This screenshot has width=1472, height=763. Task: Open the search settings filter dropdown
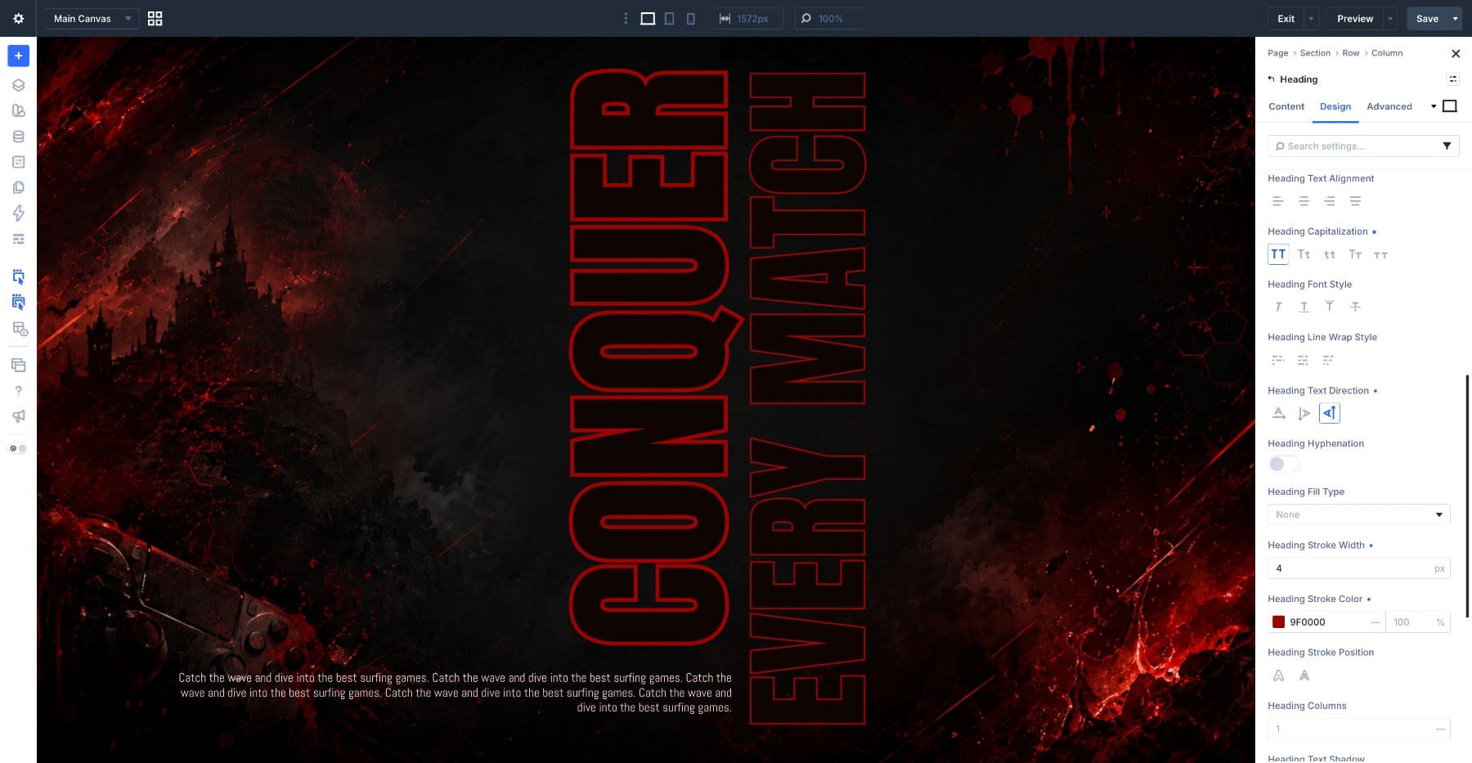(x=1447, y=146)
